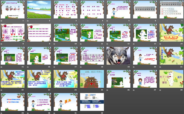The width and height of the screenshot is (184, 114).
Task: Select slide 18 containing the table
Action: point(92,56)
